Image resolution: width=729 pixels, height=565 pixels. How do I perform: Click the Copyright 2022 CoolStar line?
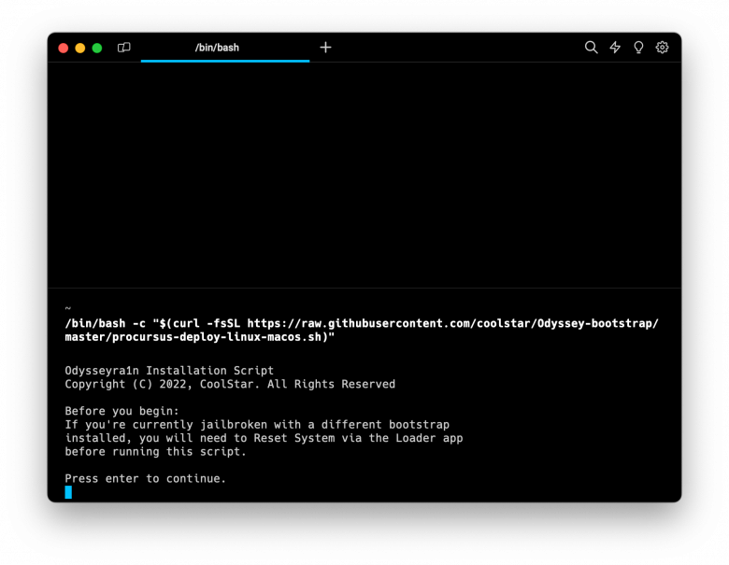coord(230,384)
